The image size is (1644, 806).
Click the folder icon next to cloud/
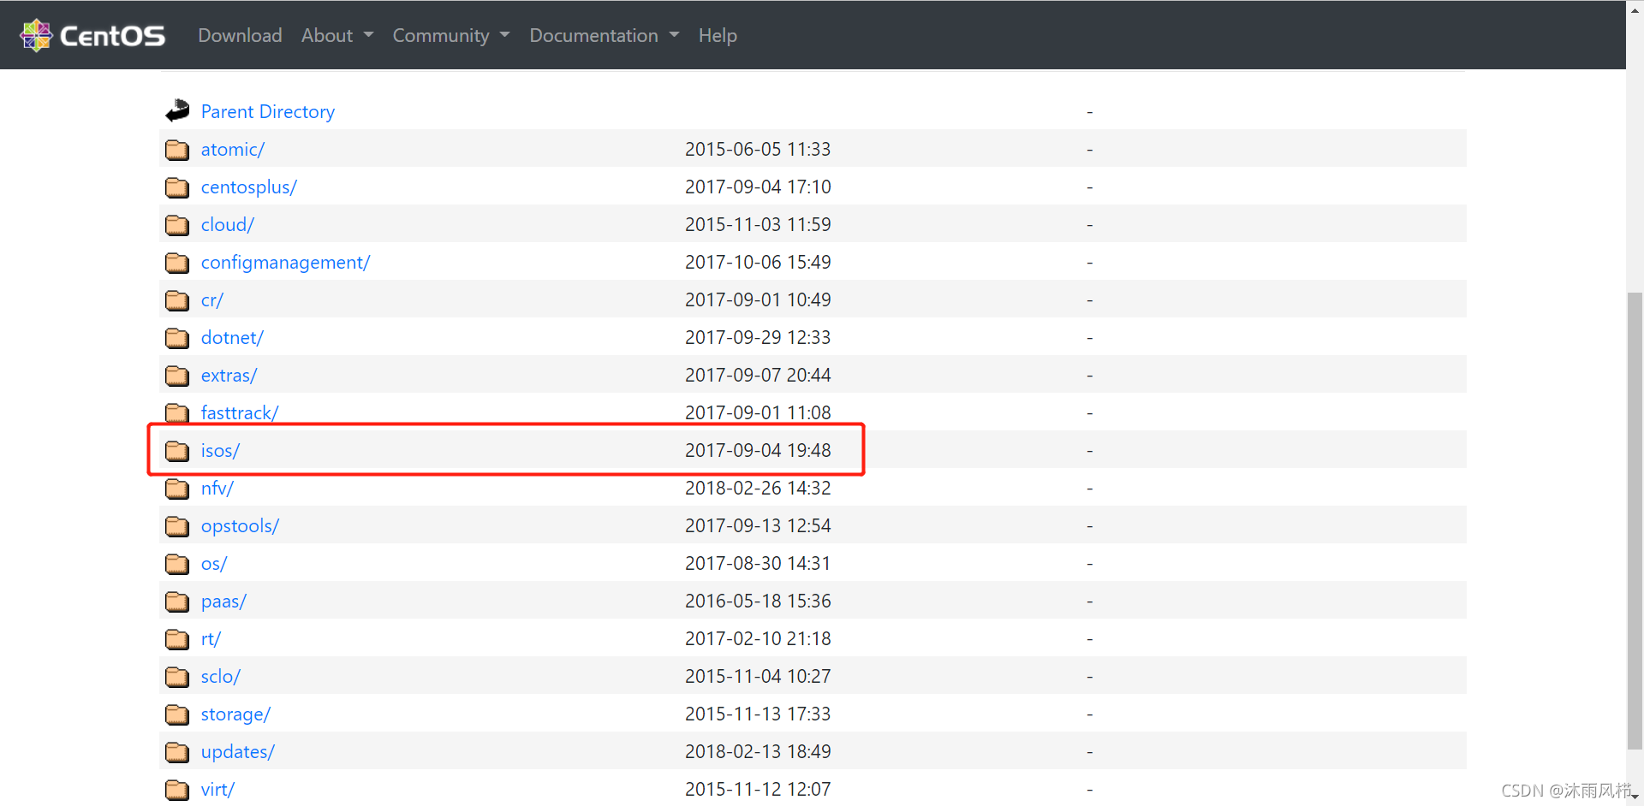tap(177, 225)
